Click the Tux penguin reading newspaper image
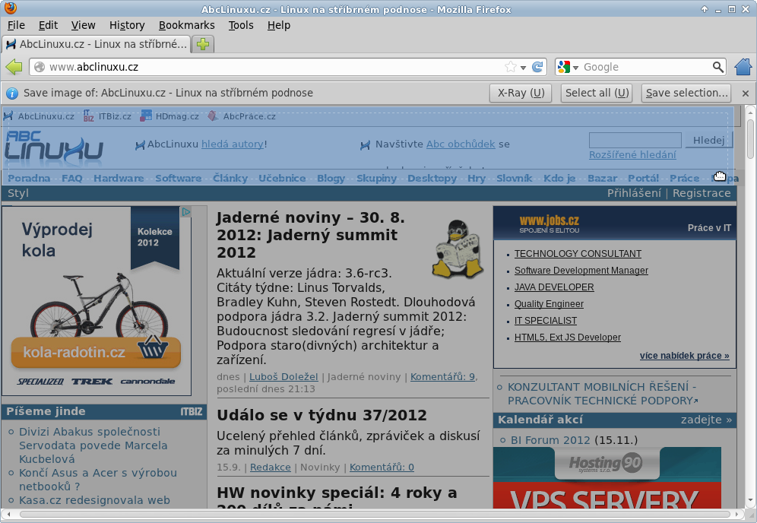 458,249
